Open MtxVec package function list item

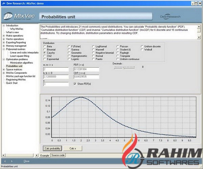click(21, 76)
